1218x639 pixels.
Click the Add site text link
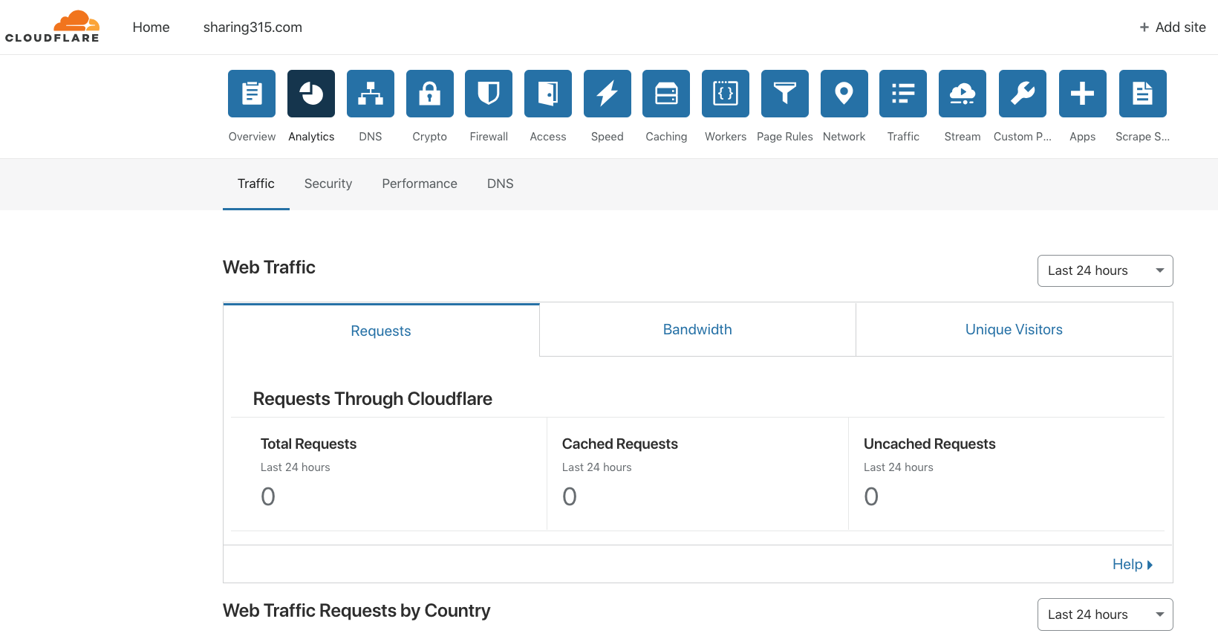(x=1181, y=27)
